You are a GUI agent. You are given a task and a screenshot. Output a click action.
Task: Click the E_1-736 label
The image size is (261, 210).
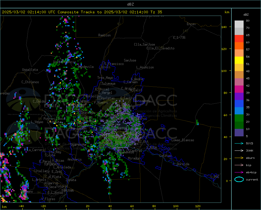[179, 38]
